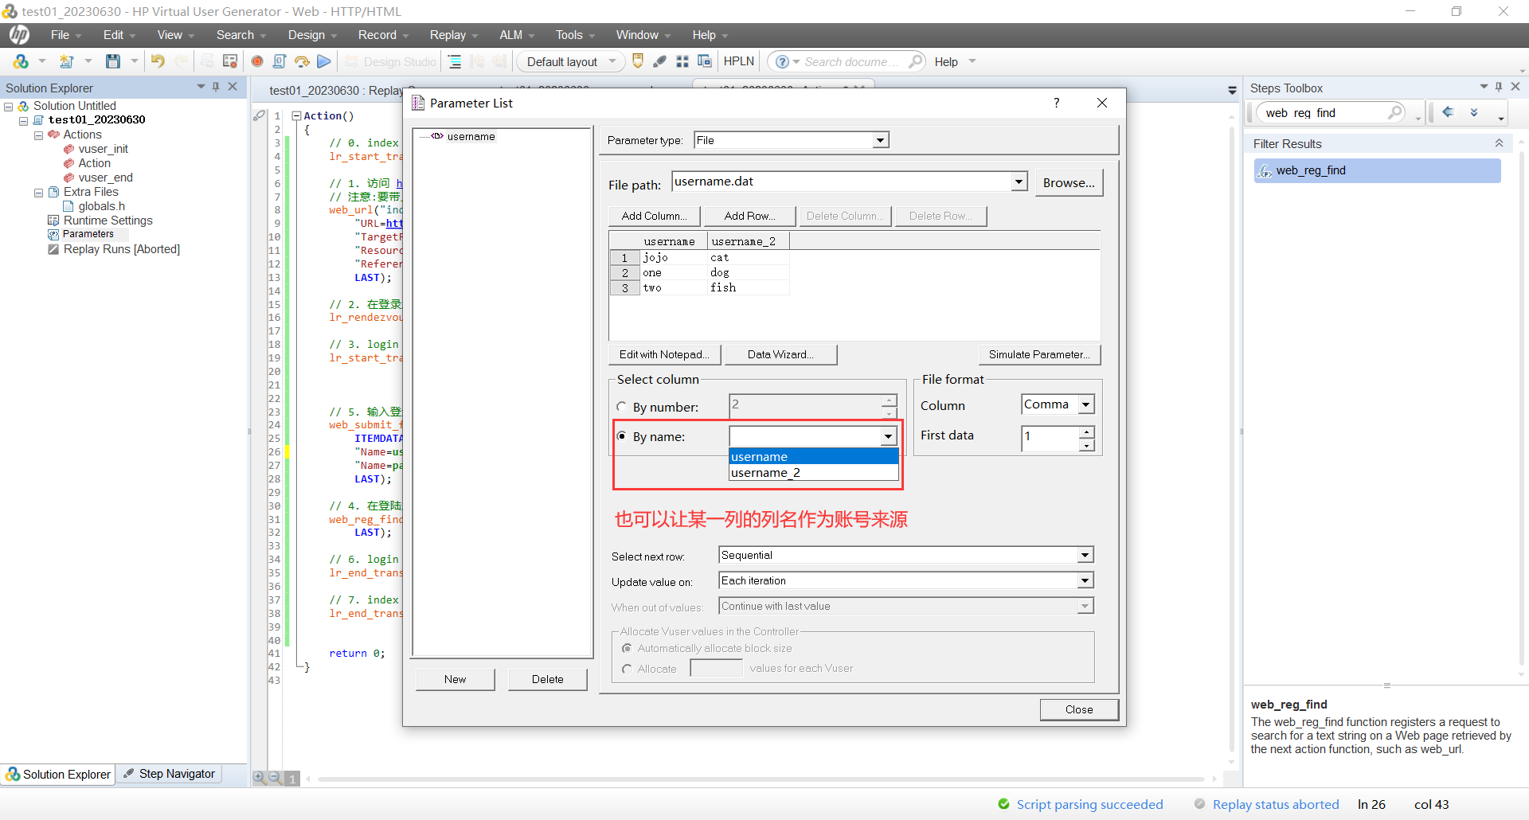This screenshot has height=820, width=1529.
Task: Select vuser_init in Solution Explorer
Action: point(103,149)
